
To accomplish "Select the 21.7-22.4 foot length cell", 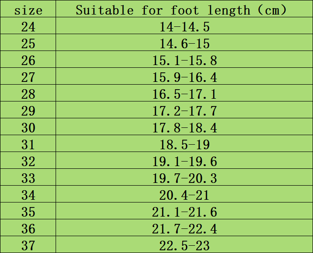I will click(x=184, y=229).
